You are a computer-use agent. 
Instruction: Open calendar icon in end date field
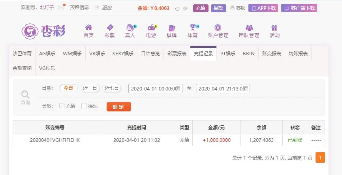pyautogui.click(x=246, y=88)
